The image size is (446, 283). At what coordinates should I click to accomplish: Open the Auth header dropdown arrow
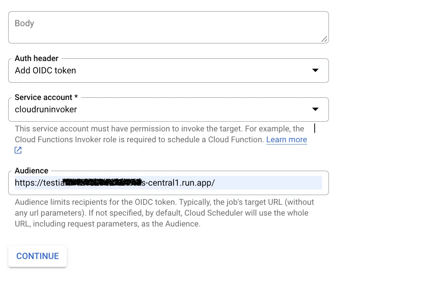[x=315, y=70]
